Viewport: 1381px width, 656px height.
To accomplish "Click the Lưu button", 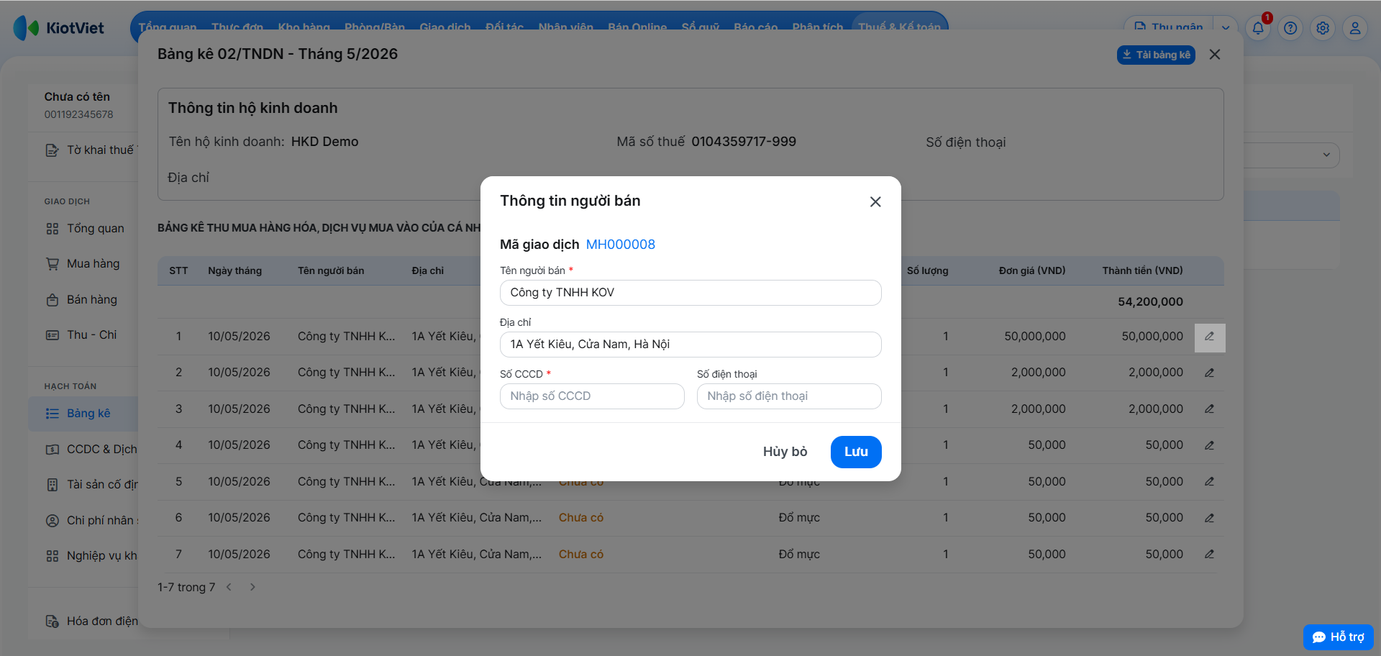I will tap(856, 452).
